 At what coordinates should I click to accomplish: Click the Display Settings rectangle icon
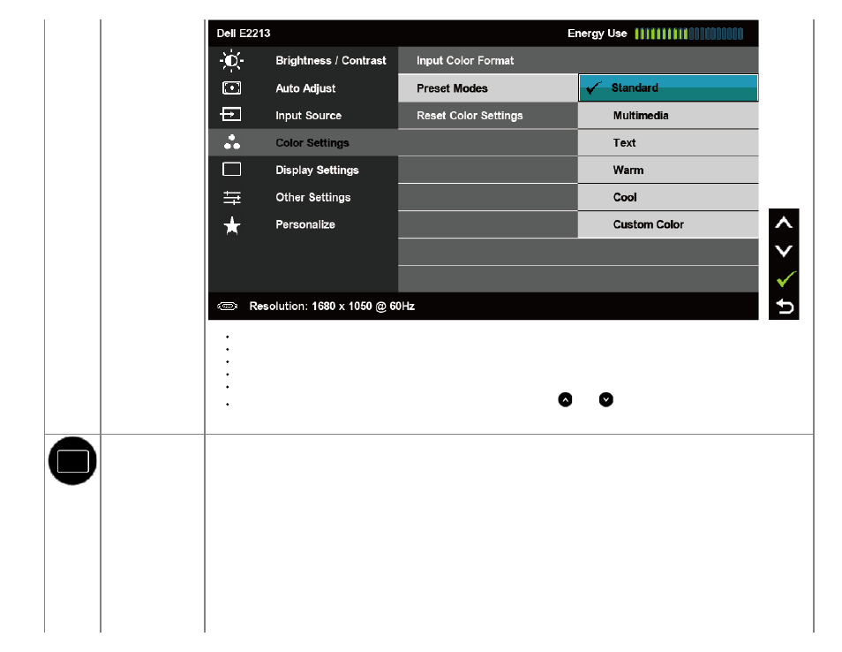231,170
